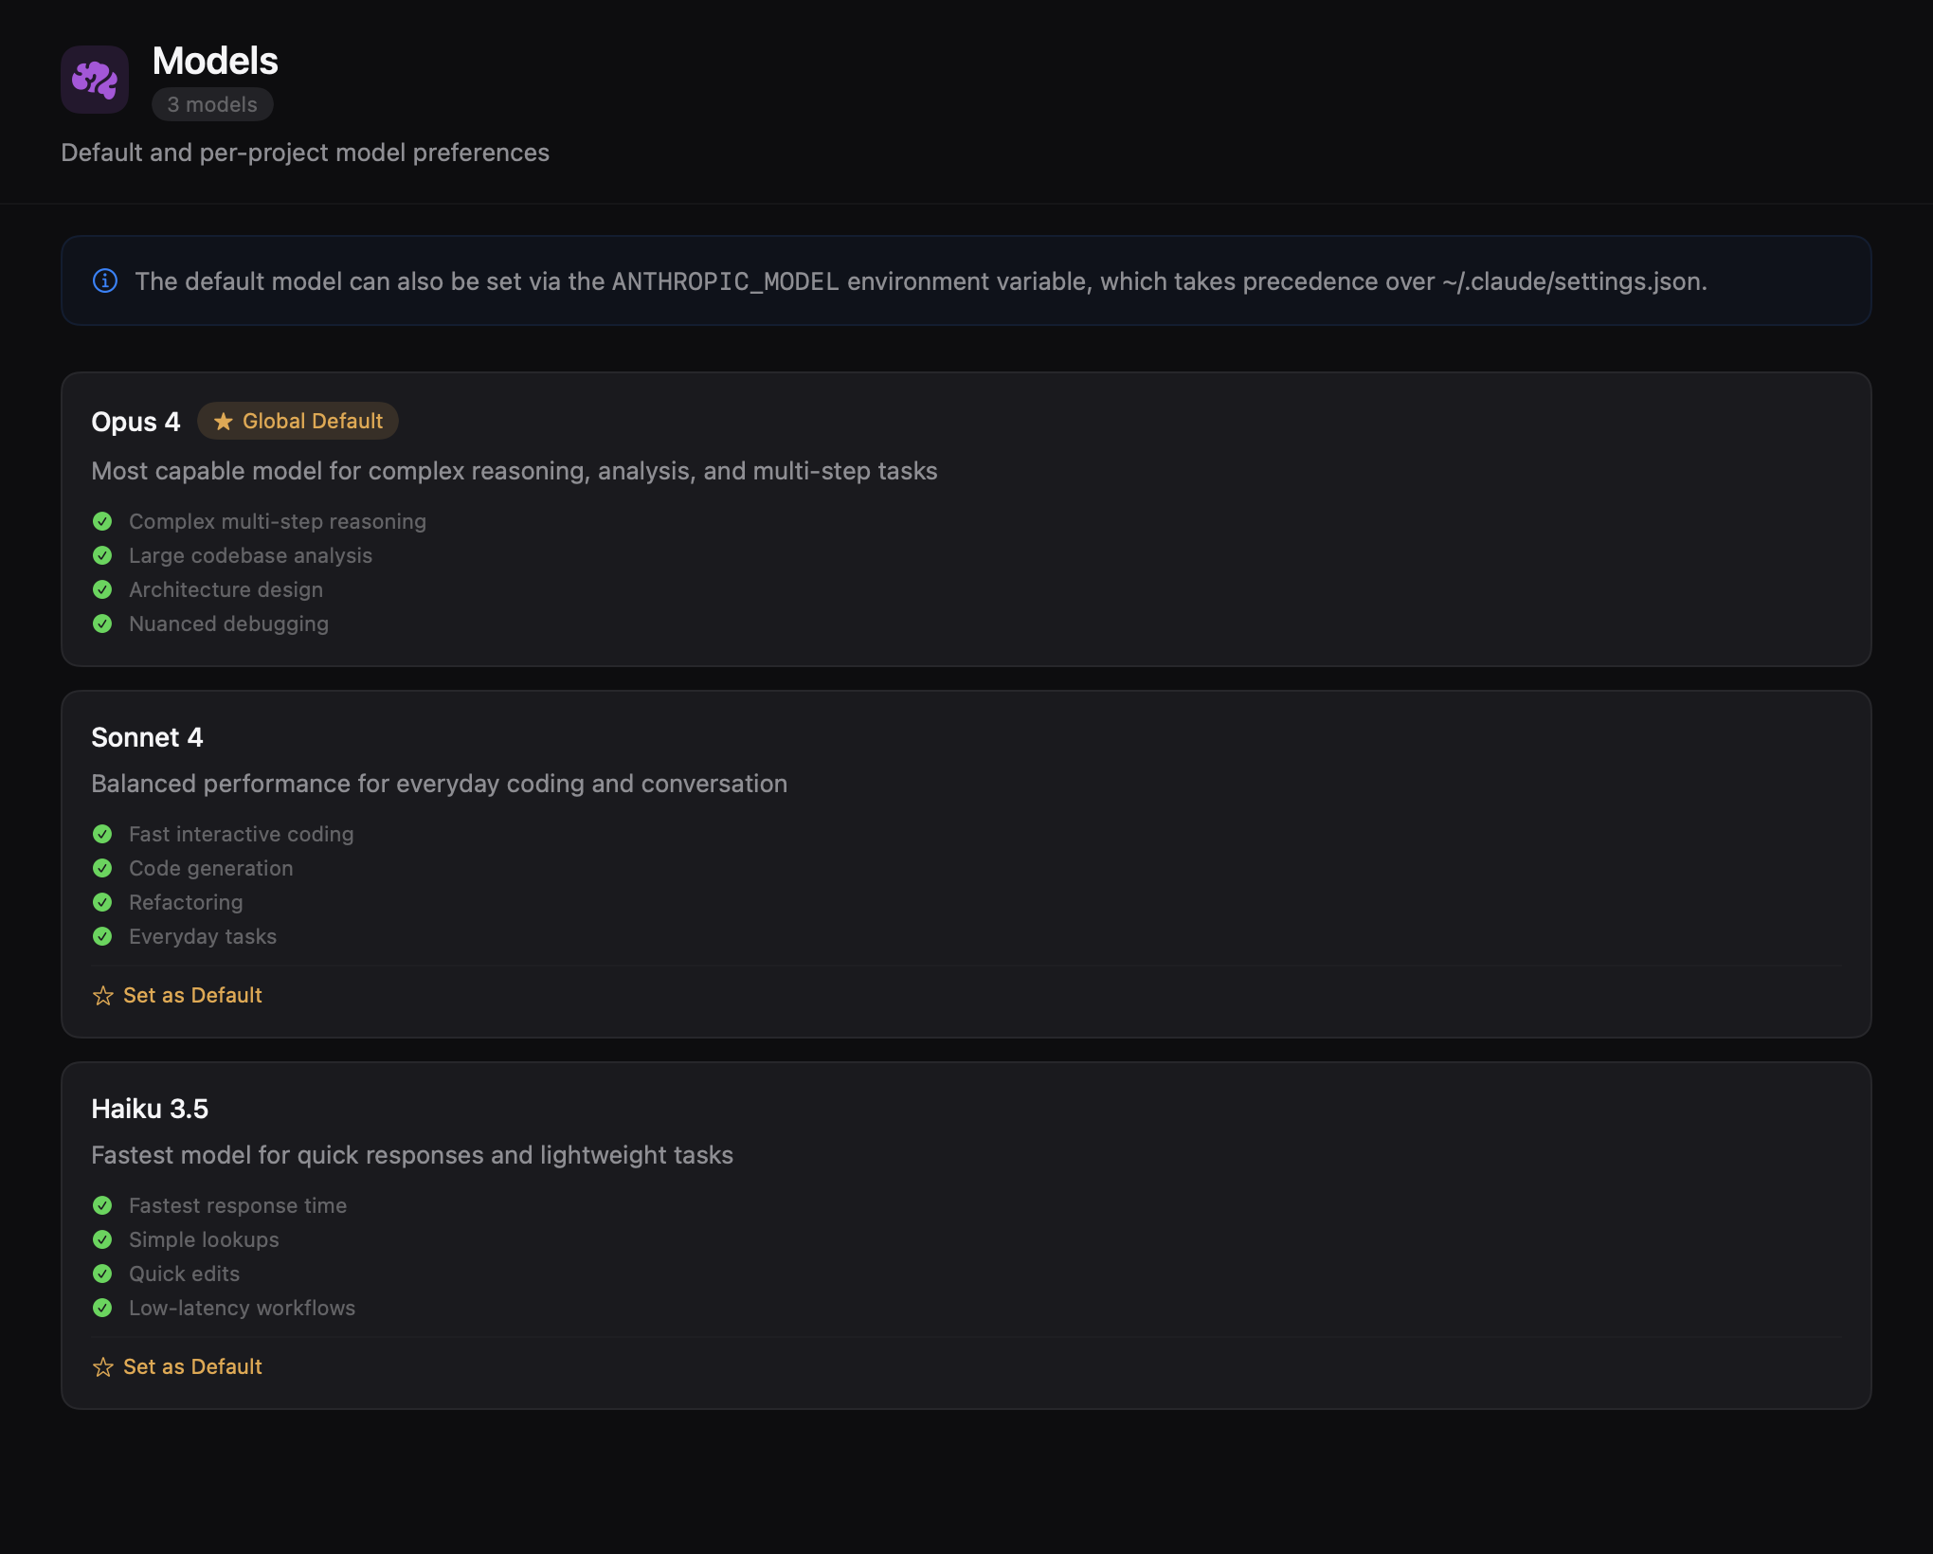Click the star icon next to Sonnet 4's Set as Default
This screenshot has height=1554, width=1933.
tap(102, 996)
